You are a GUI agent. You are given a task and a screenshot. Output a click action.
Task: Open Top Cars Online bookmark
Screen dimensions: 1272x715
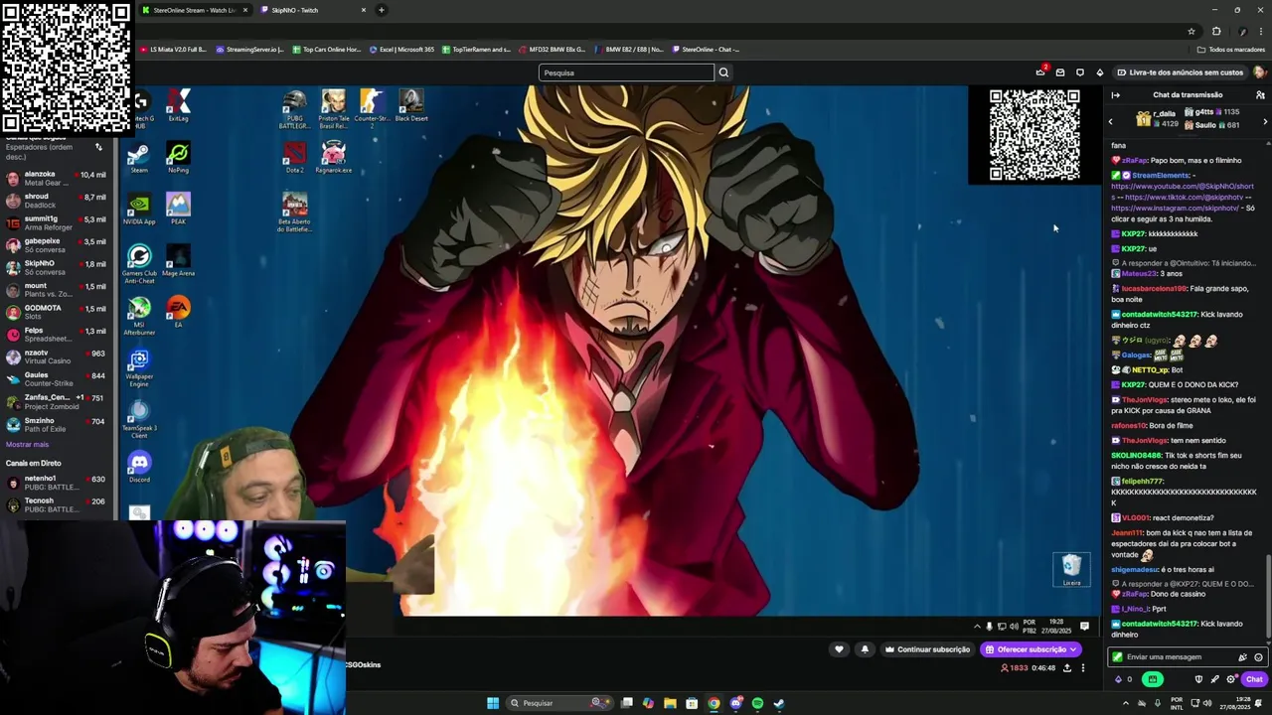(327, 49)
